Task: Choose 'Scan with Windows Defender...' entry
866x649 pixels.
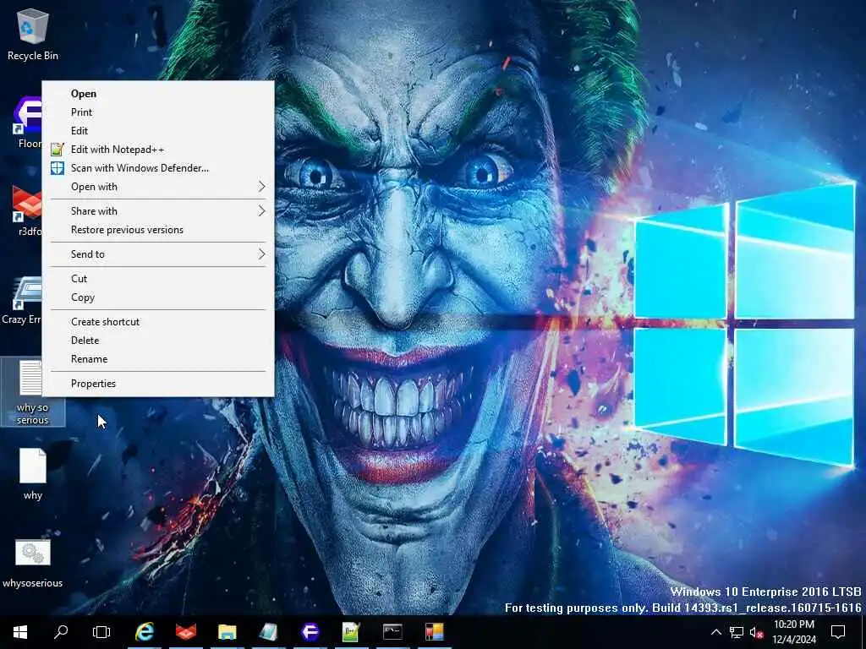Action: (158, 168)
